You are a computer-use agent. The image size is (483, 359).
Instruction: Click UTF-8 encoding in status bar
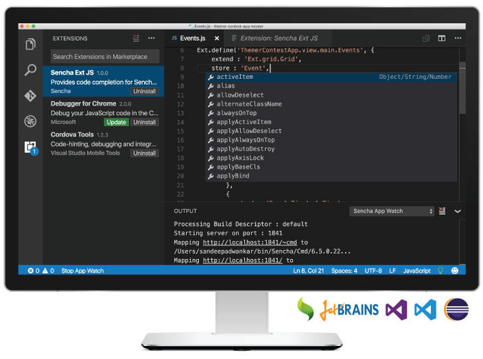click(373, 271)
